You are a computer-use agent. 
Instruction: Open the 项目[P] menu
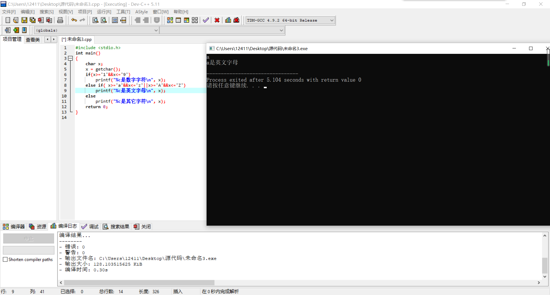click(x=85, y=12)
